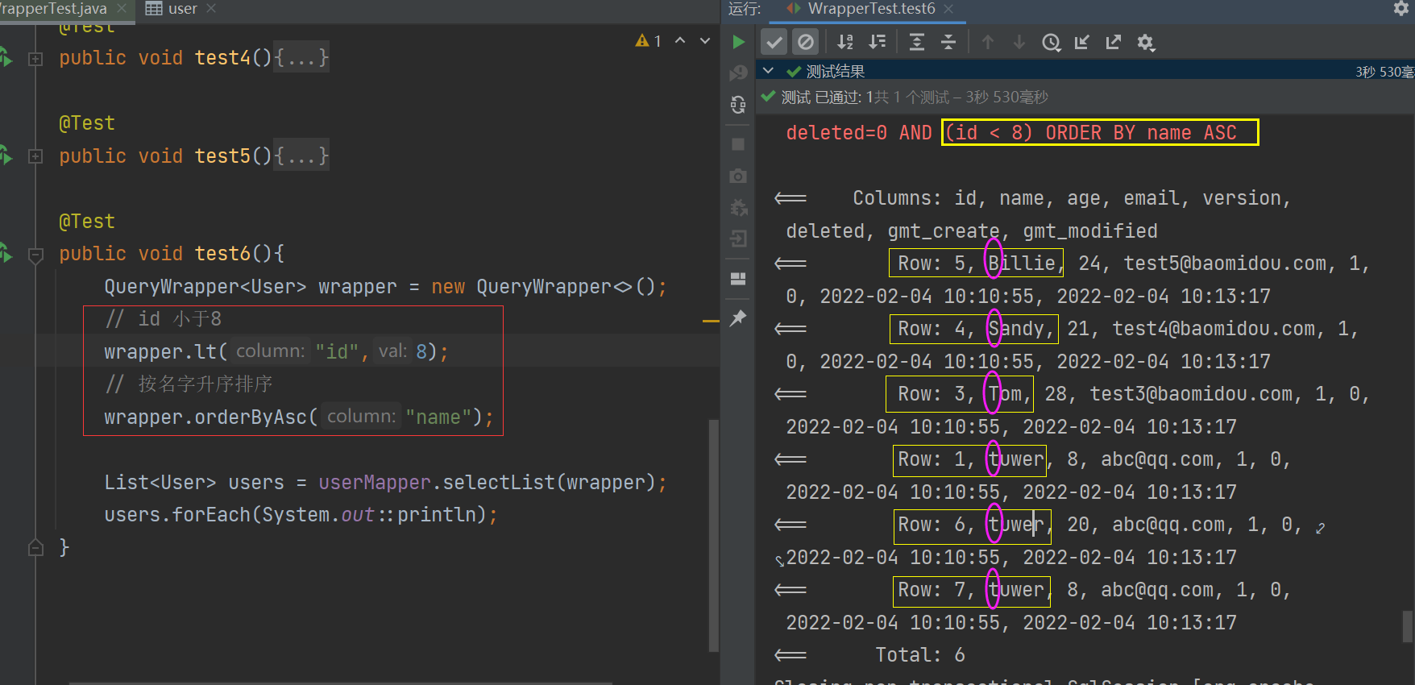Toggle auto-test rerun icon

738,105
